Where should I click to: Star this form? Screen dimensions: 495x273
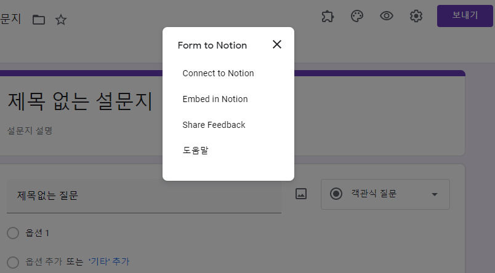[61, 20]
